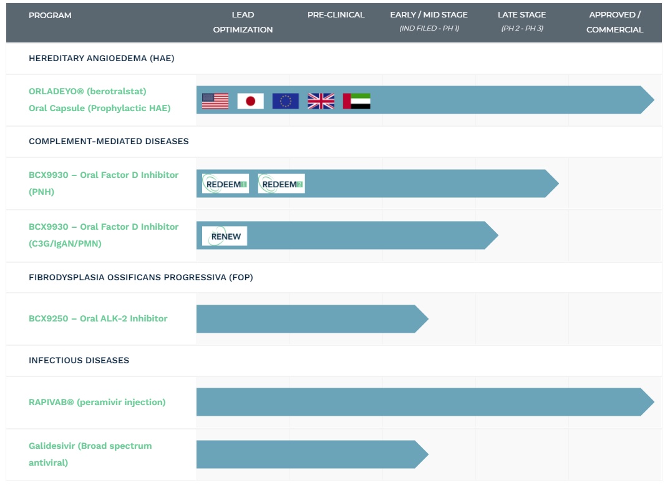Click the BCX9250 progress bar
The height and width of the screenshot is (485, 665).
(312, 319)
